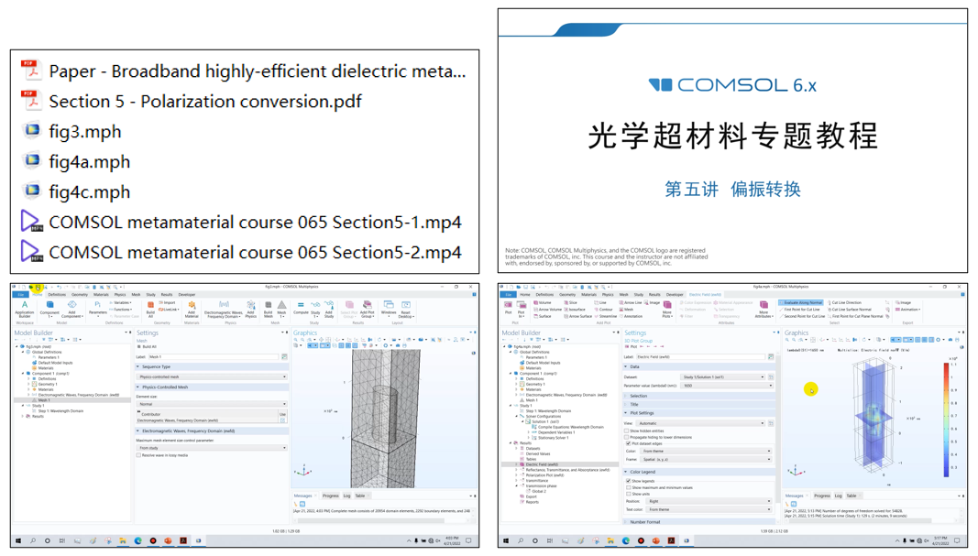978x556 pixels.
Task: Enable Show hidden entities
Action: 629,431
